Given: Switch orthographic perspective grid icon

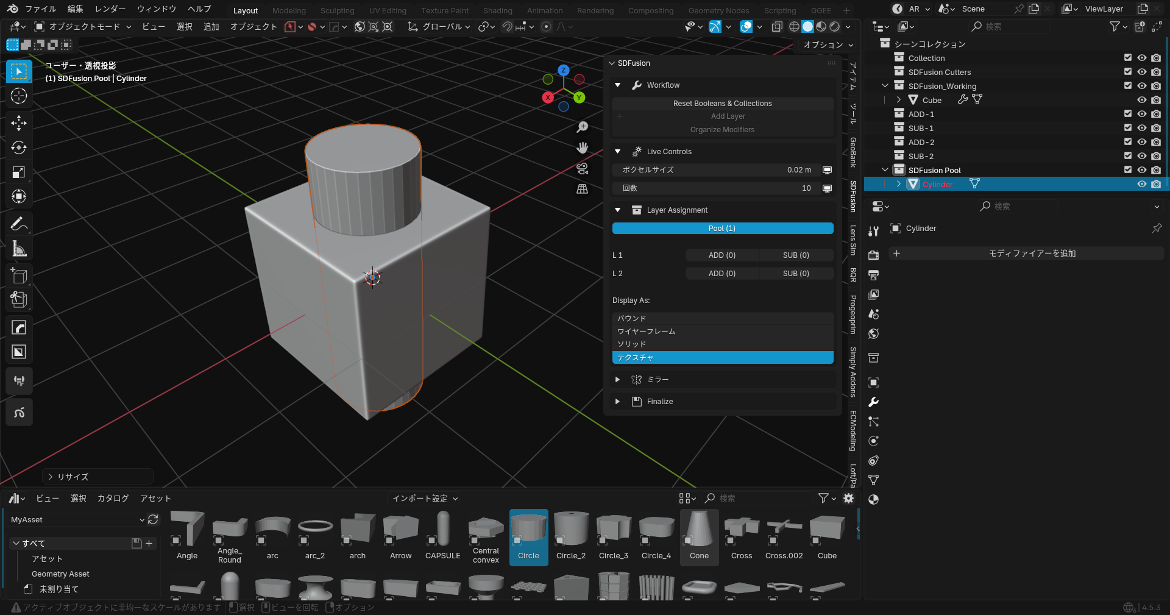Looking at the screenshot, I should click(x=583, y=189).
